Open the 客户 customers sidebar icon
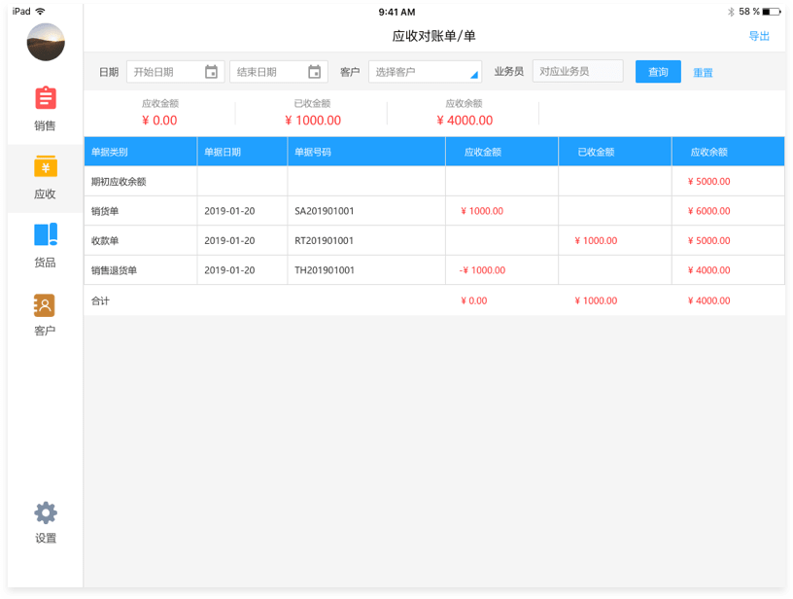 click(45, 305)
